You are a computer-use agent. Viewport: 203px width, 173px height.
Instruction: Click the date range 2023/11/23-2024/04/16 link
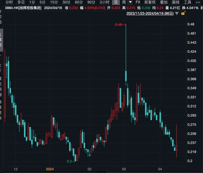(150, 13)
